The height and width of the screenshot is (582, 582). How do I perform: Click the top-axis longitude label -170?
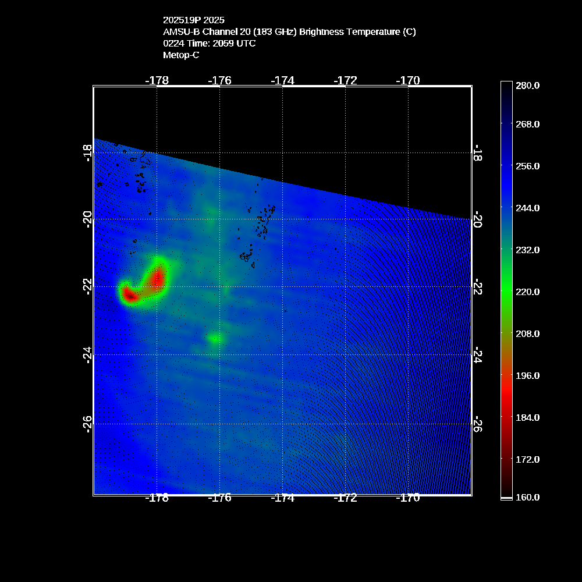coord(408,80)
